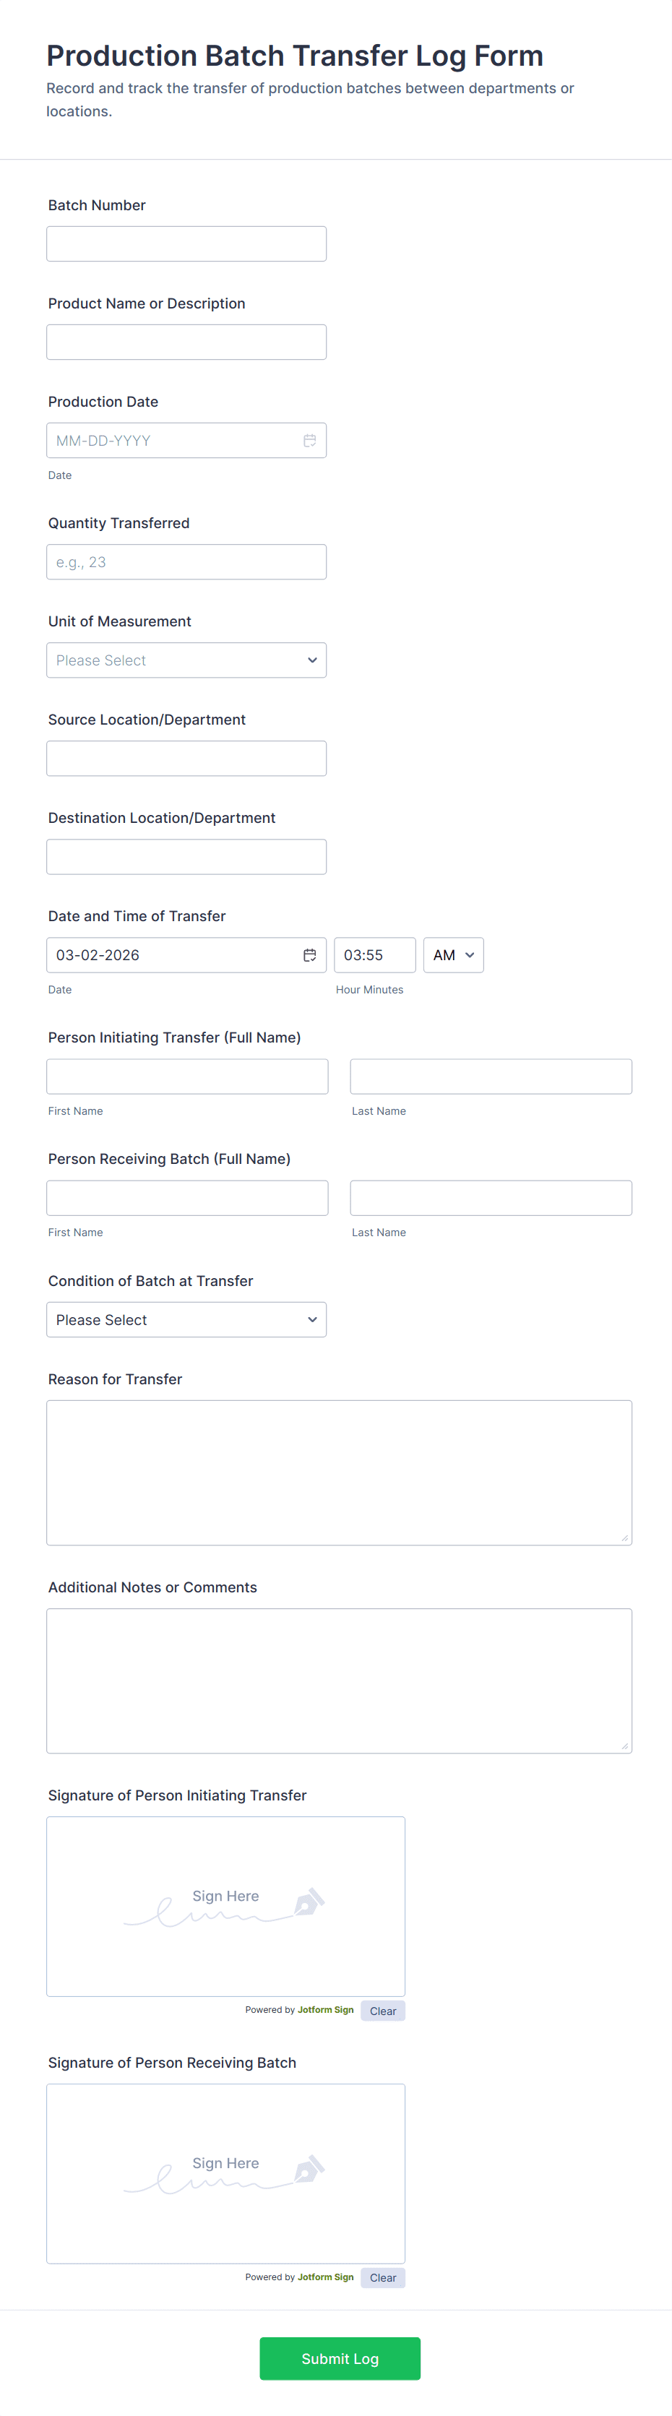Click pen icon in receiving batch signature

coord(309,2168)
